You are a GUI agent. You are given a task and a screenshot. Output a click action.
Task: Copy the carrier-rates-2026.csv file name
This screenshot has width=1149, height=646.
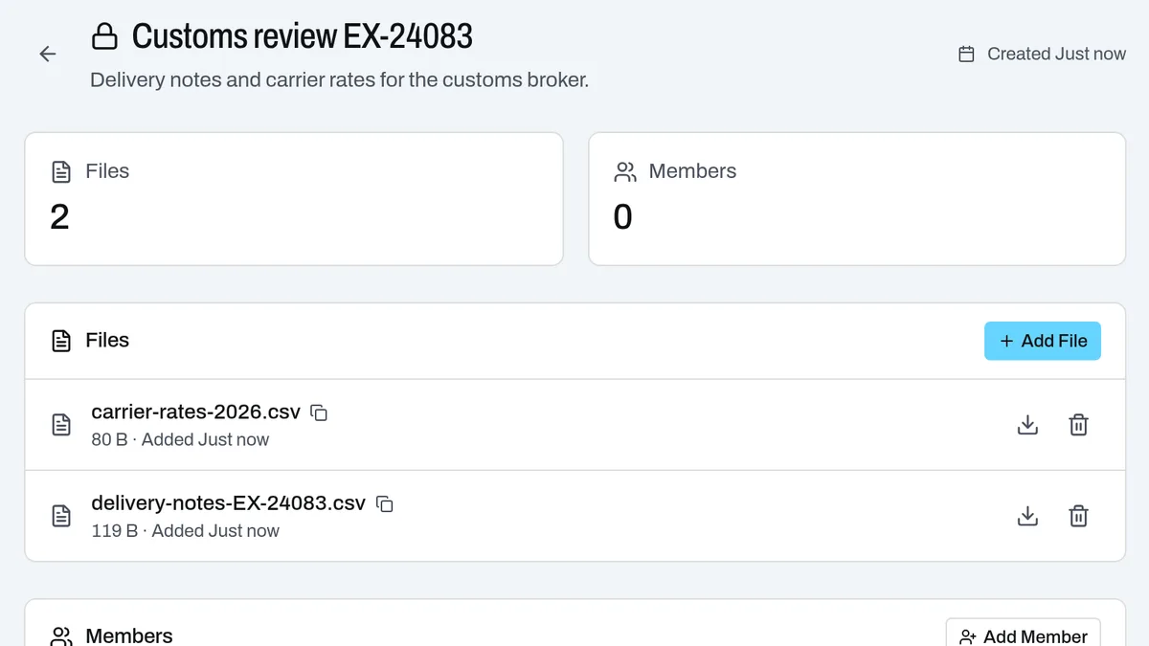(320, 413)
